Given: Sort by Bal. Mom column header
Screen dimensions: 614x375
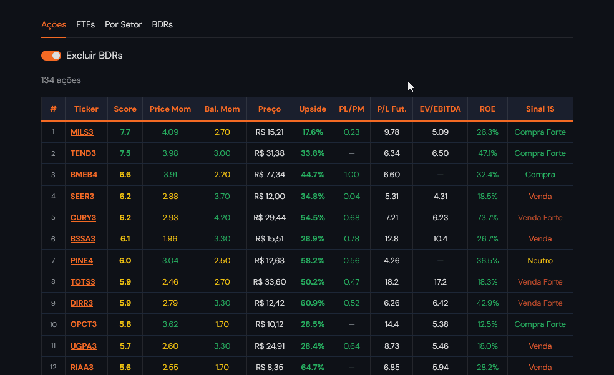Looking at the screenshot, I should click(222, 109).
